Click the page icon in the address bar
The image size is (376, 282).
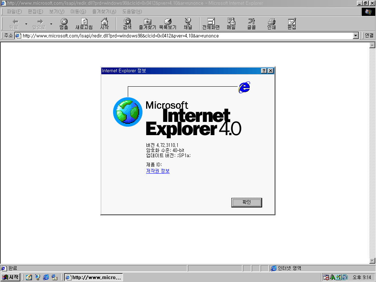18,36
